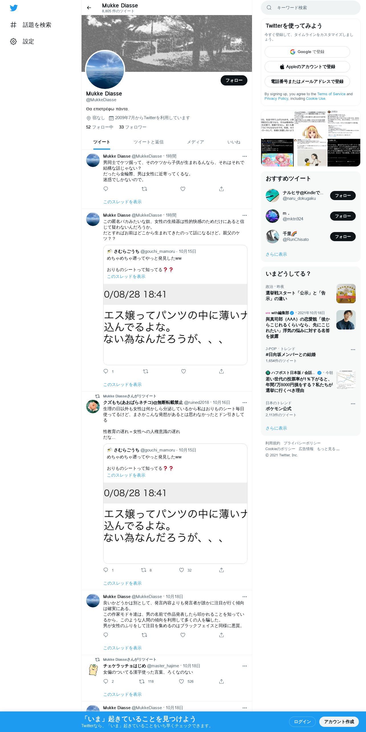Like the この匿名バカ tweet
This screenshot has height=732, width=366.
click(184, 371)
